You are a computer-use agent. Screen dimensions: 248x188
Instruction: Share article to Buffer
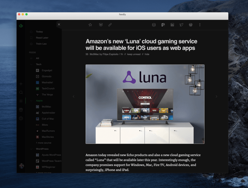(154, 25)
